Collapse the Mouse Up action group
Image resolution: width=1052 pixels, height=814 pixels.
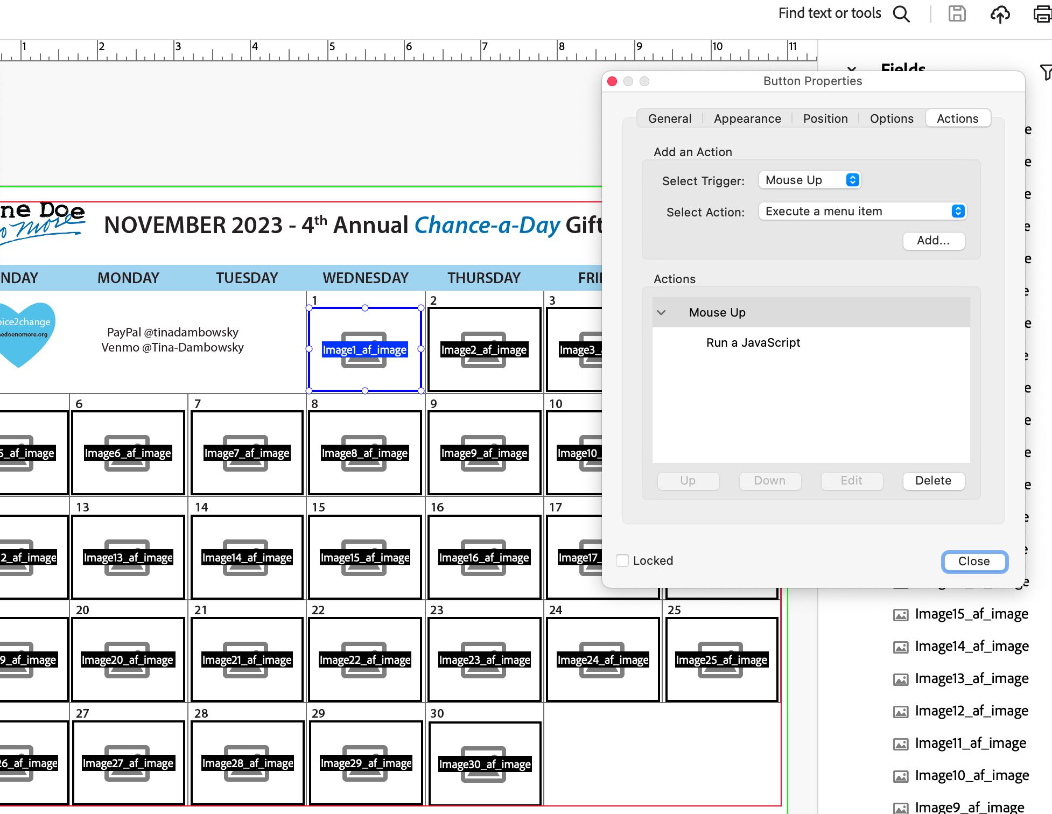662,312
